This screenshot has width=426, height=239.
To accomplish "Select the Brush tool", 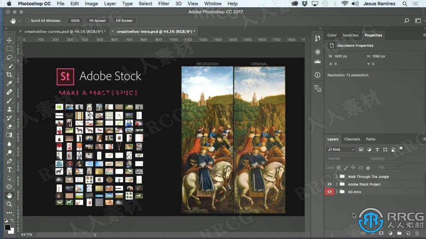I will click(x=9, y=101).
